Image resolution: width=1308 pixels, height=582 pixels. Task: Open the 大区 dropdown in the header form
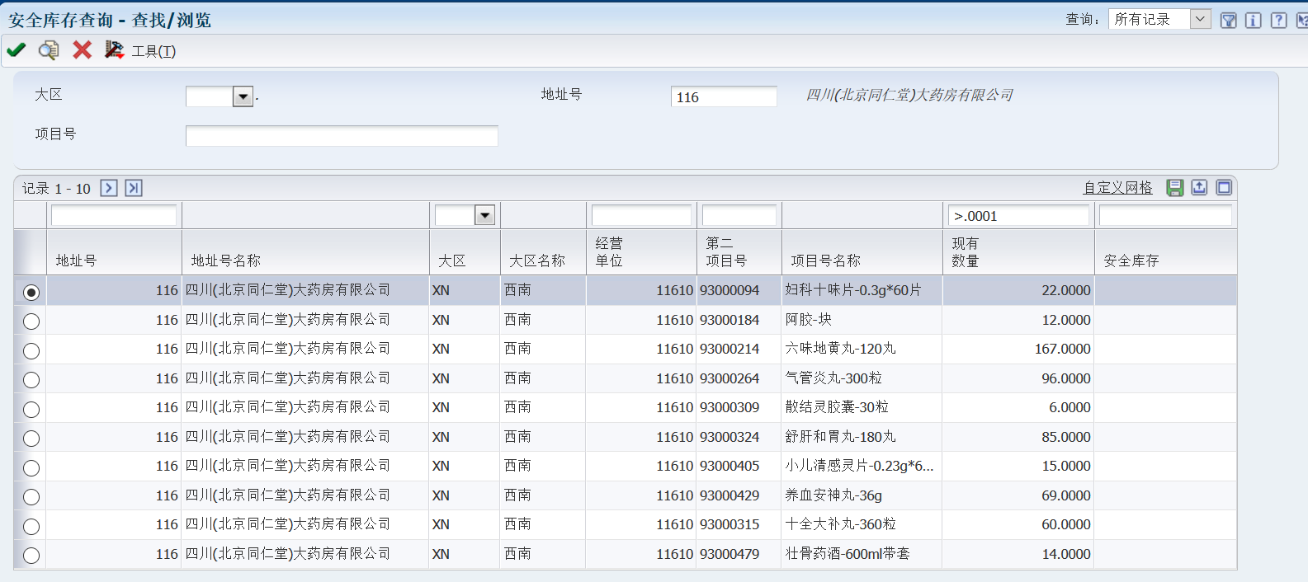tap(243, 97)
